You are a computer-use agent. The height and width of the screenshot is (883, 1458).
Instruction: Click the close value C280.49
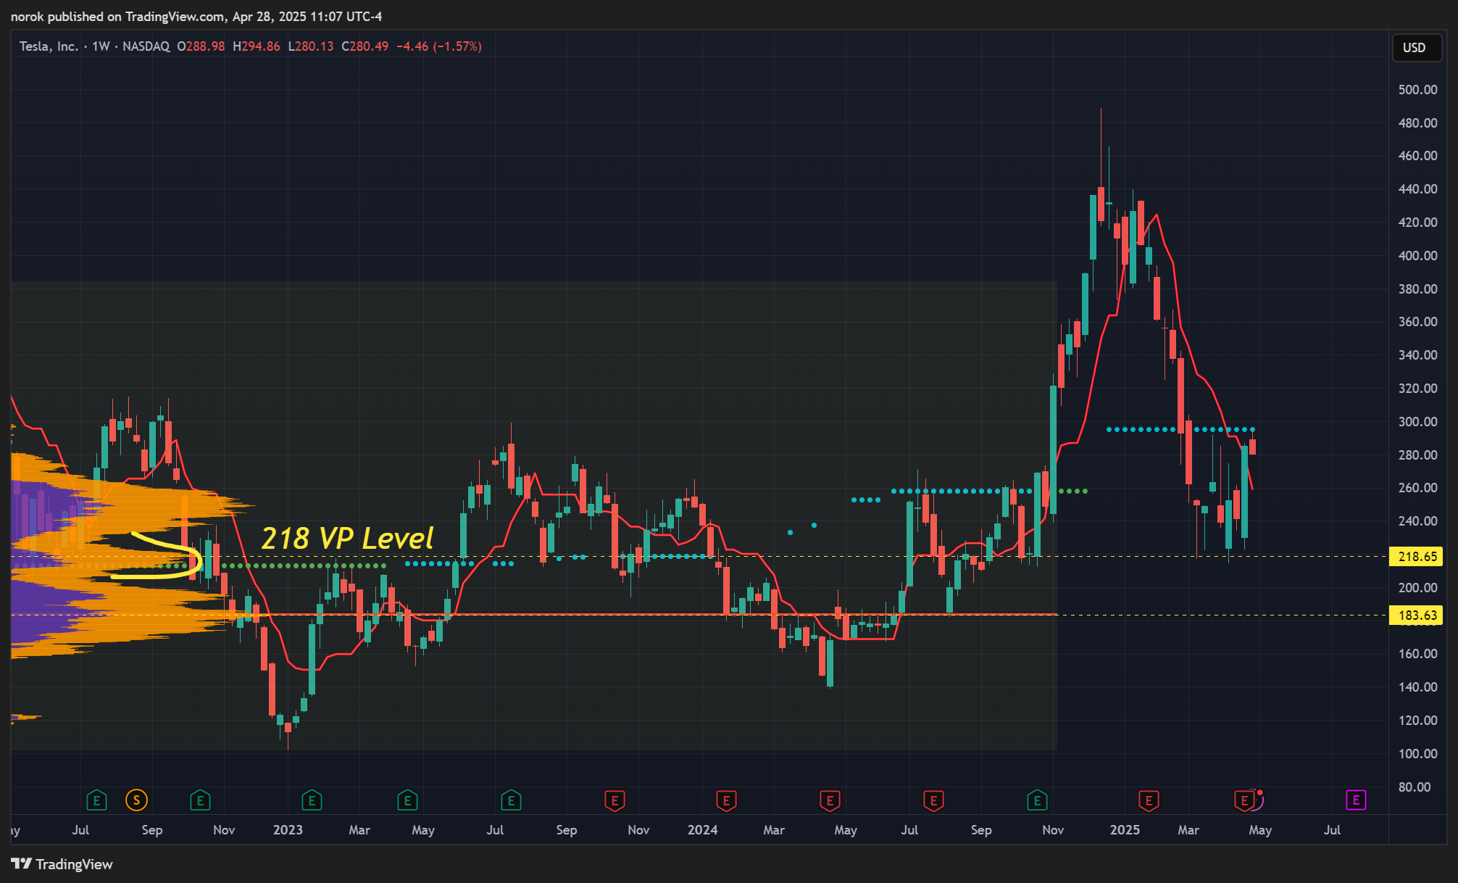(365, 46)
